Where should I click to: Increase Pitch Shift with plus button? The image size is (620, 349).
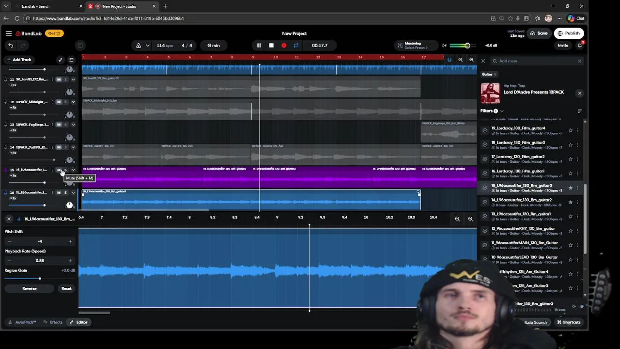tap(70, 241)
